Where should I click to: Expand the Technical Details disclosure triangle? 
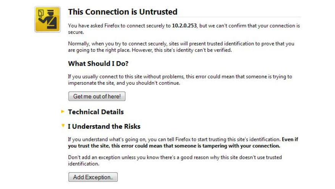point(63,111)
